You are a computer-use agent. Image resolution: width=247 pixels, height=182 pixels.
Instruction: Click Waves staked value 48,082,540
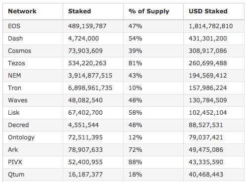click(85, 100)
